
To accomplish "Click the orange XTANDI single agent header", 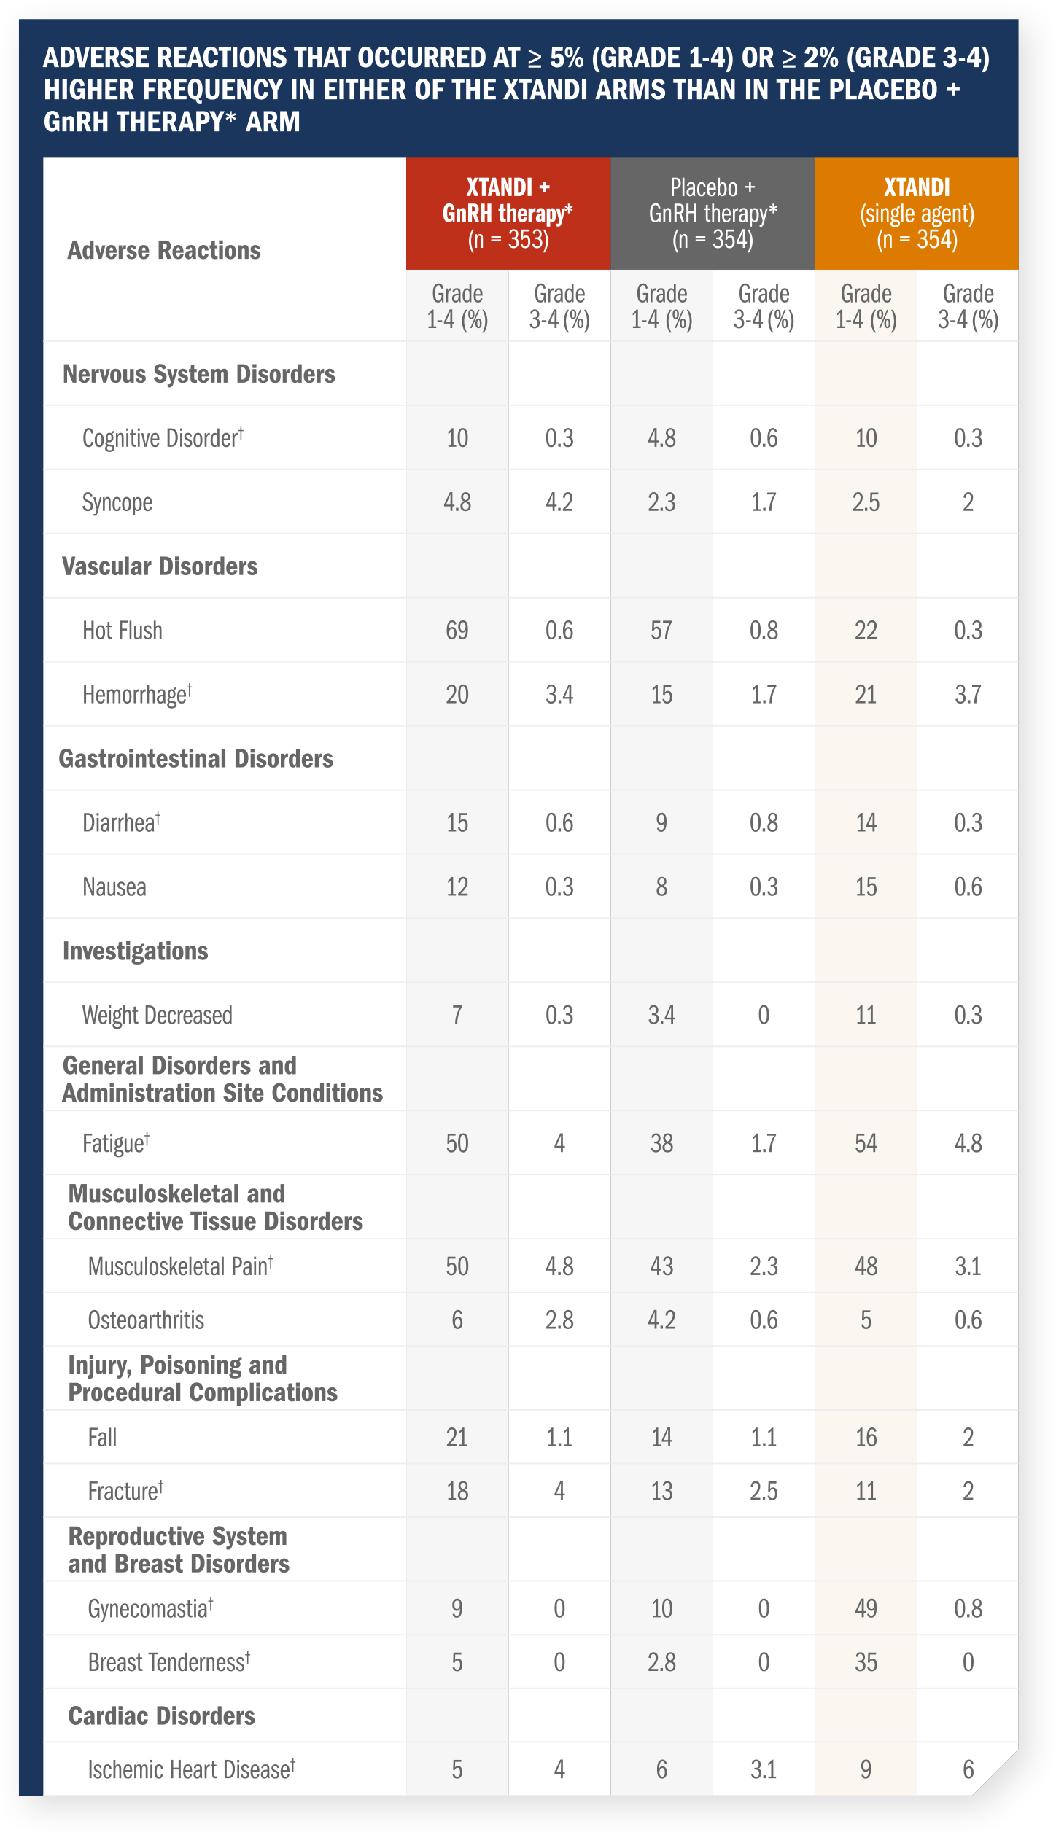I will [x=917, y=214].
